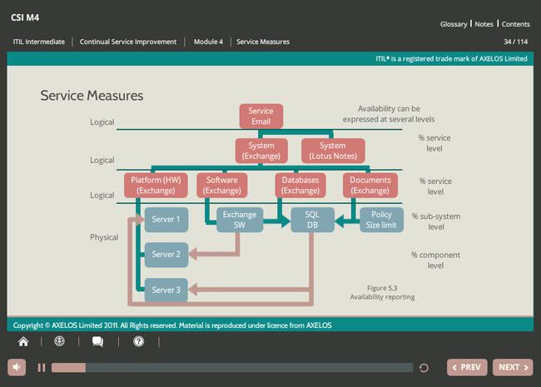Open the globe language icon

(x=59, y=341)
